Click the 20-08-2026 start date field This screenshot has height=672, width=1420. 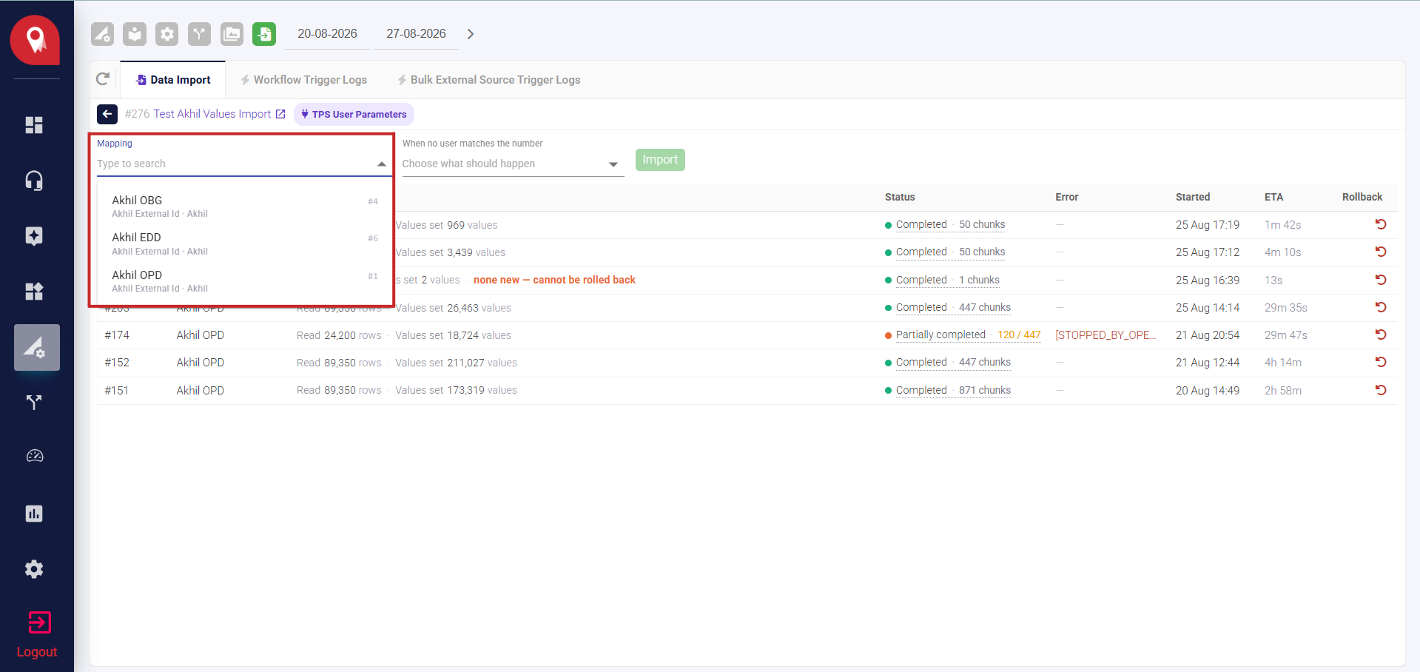point(327,34)
